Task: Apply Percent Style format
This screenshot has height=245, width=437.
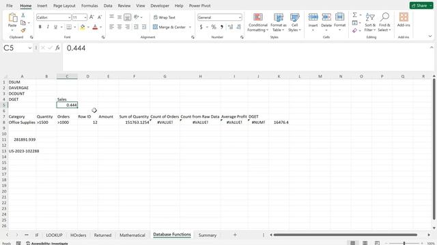Action: [x=214, y=27]
